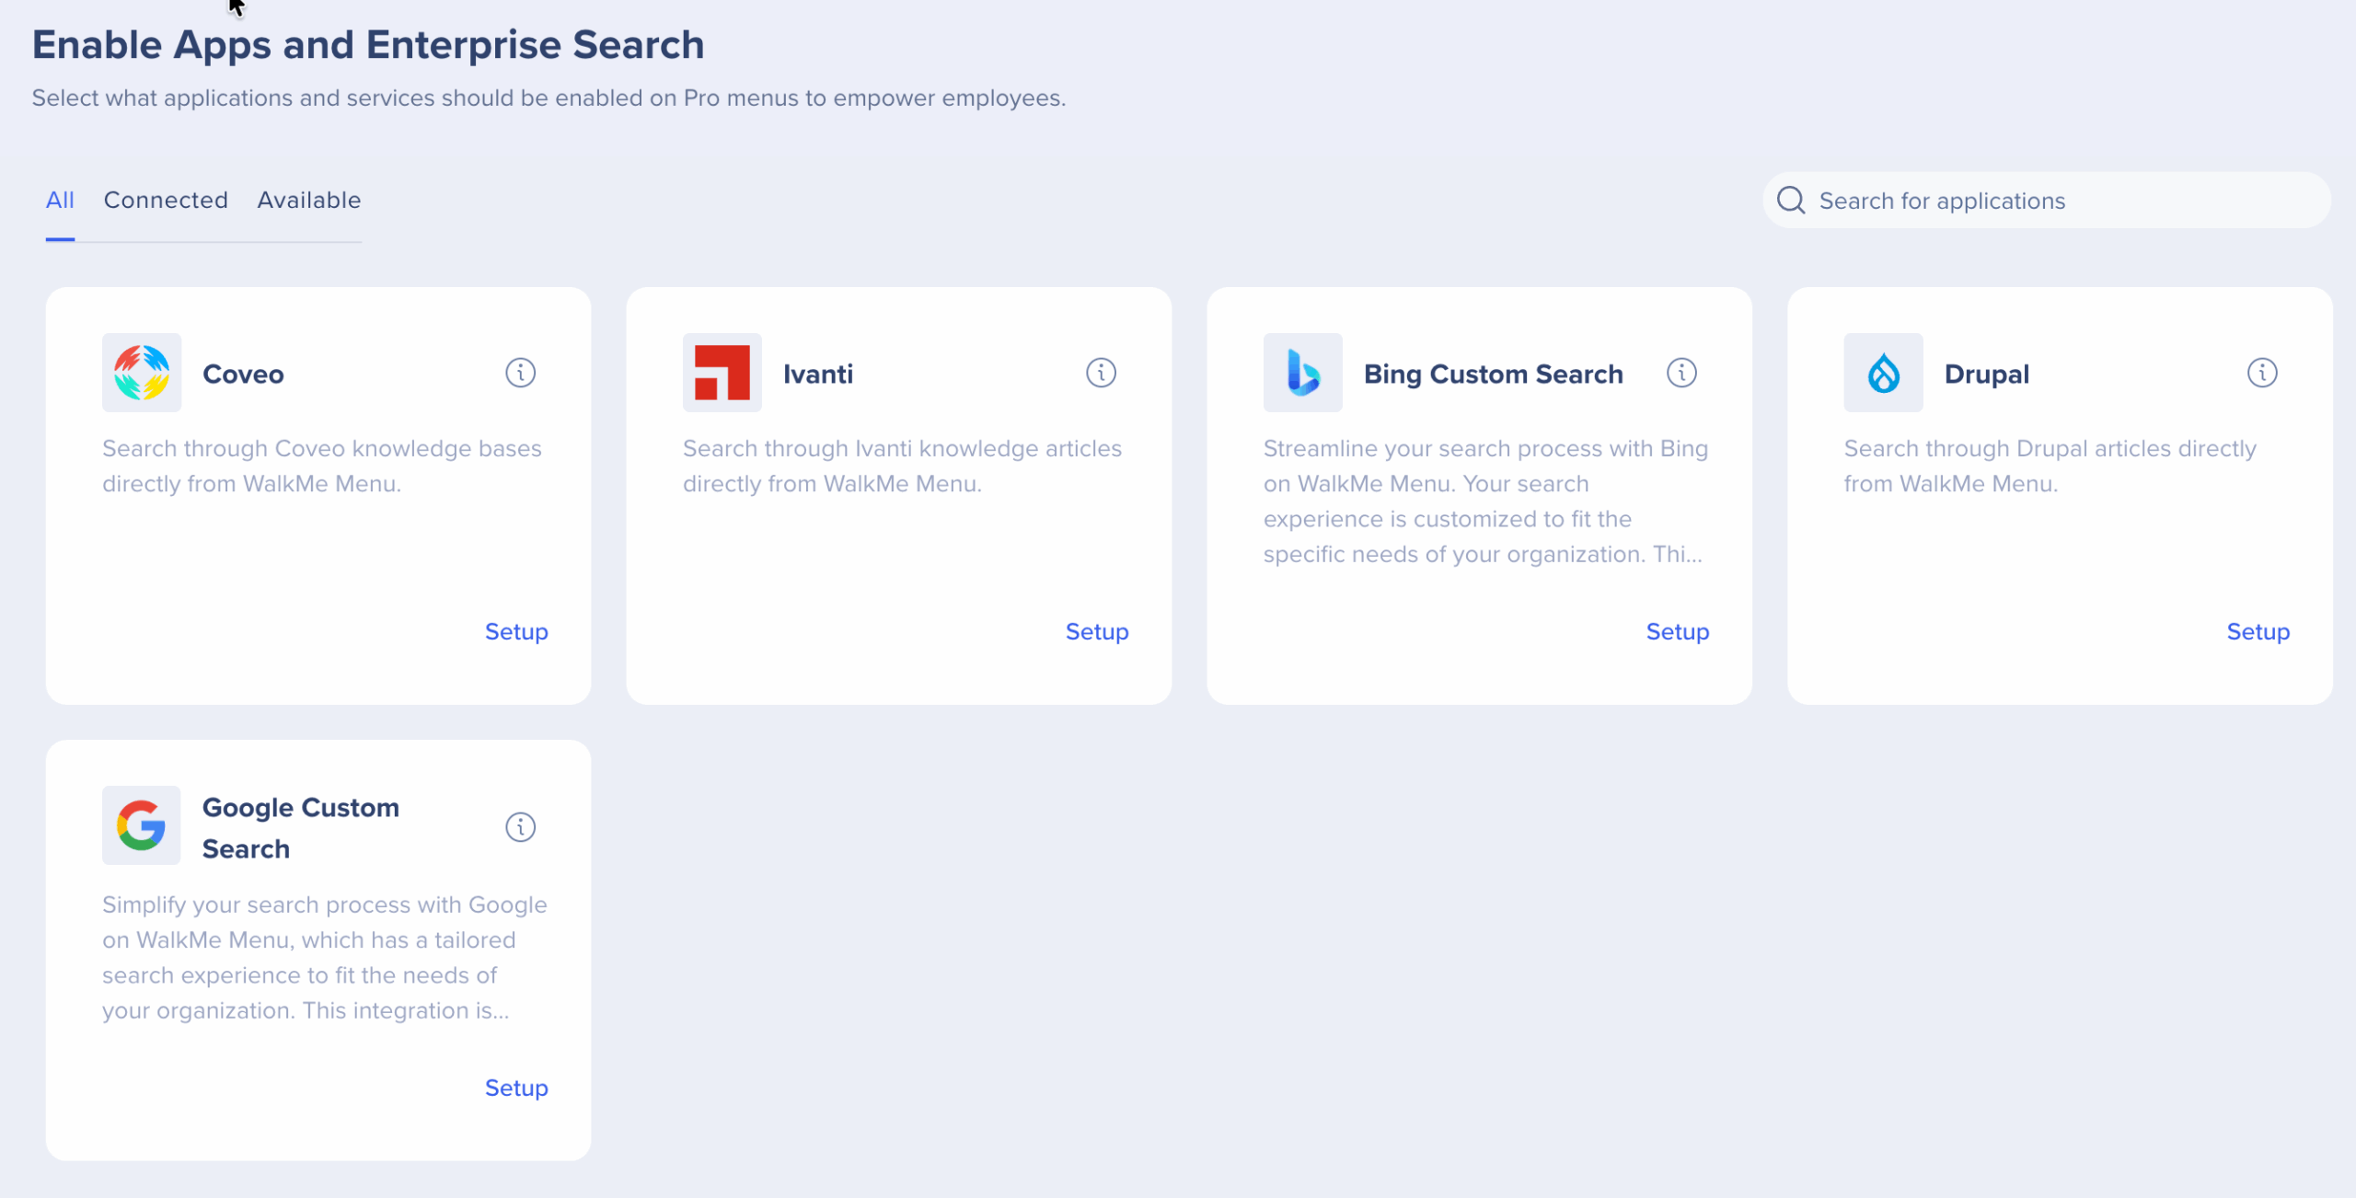Click the Bing Custom Search logo
This screenshot has height=1198, width=2356.
point(1302,373)
